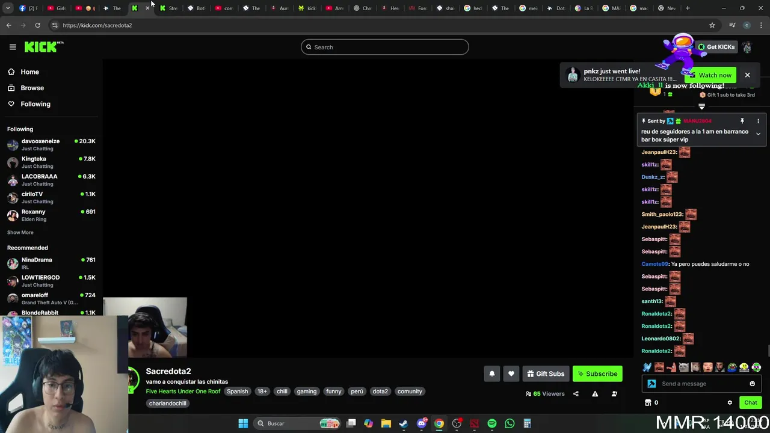Open the user profile avatar menu

tap(747, 47)
